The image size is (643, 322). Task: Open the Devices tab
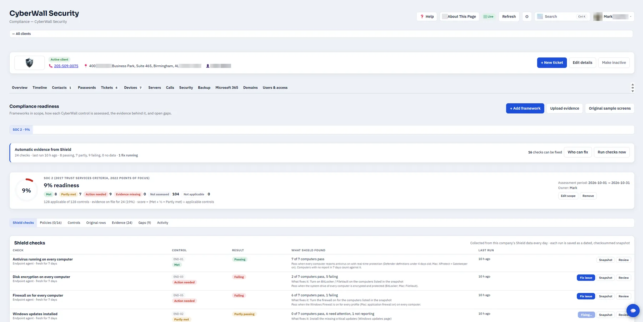coord(133,88)
